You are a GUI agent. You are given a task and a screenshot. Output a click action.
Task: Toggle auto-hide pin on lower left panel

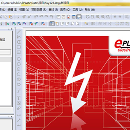click(9, 117)
